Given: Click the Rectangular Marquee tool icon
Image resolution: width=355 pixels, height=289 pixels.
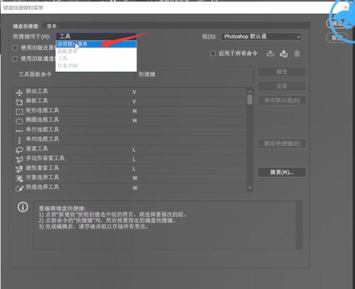Looking at the screenshot, I should pyautogui.click(x=20, y=112).
